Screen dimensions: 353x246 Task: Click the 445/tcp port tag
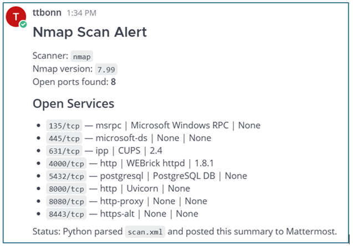pyautogui.click(x=64, y=138)
